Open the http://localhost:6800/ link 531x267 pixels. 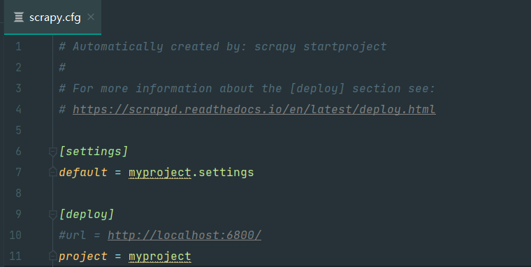click(184, 235)
